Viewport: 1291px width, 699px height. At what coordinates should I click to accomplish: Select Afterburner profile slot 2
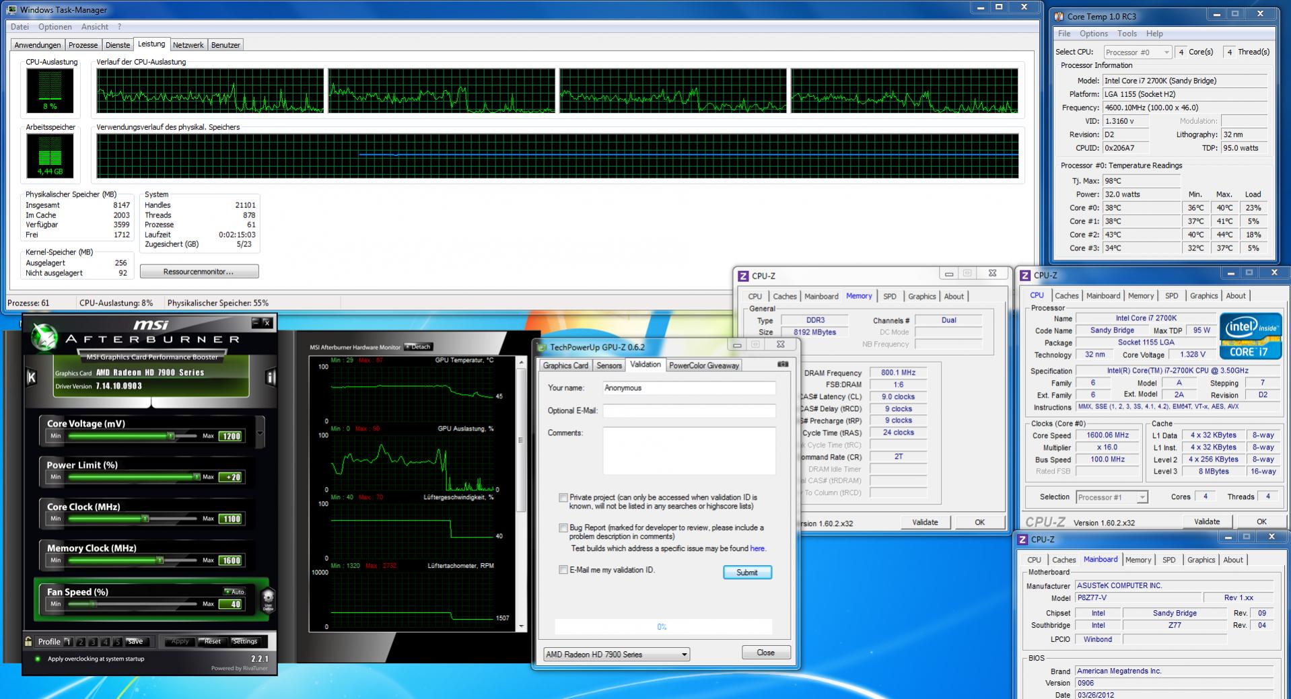pyautogui.click(x=80, y=642)
